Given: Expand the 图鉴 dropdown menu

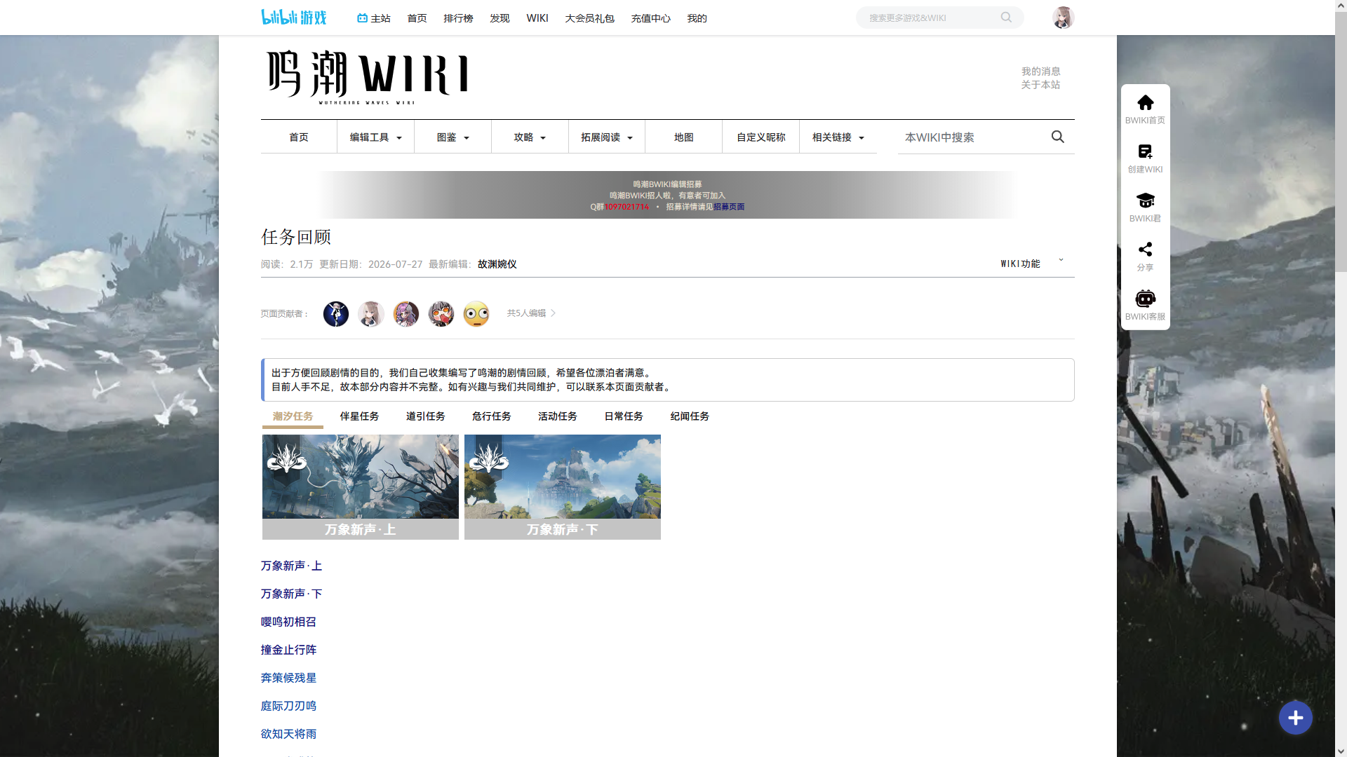Looking at the screenshot, I should [453, 137].
